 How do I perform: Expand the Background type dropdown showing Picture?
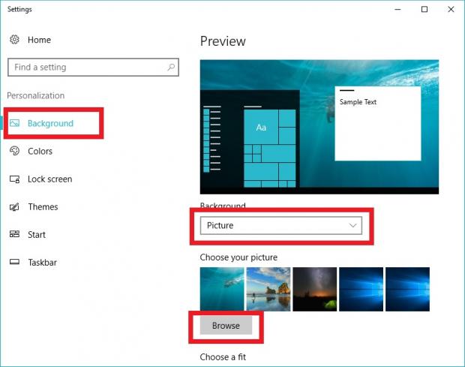(280, 225)
